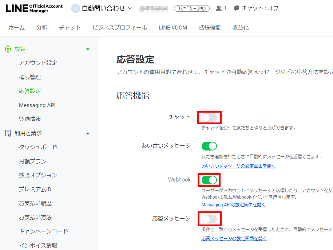
Task: Click the invoice icon beside 利用と請求
Action: (x=8, y=133)
